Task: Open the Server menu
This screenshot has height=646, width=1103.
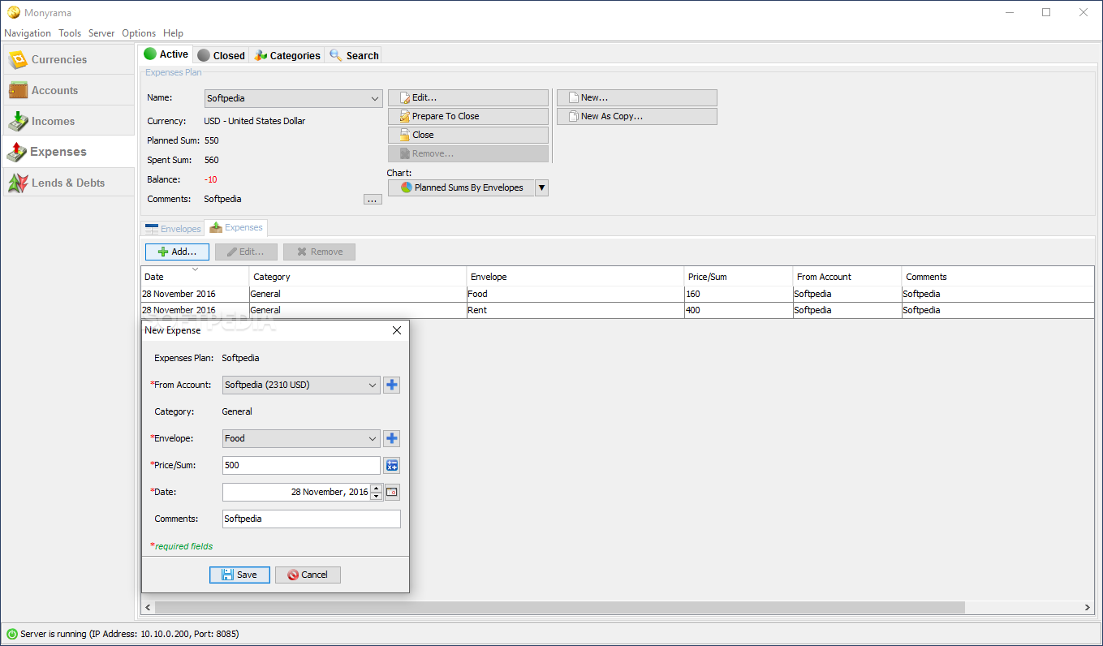Action: [x=101, y=33]
